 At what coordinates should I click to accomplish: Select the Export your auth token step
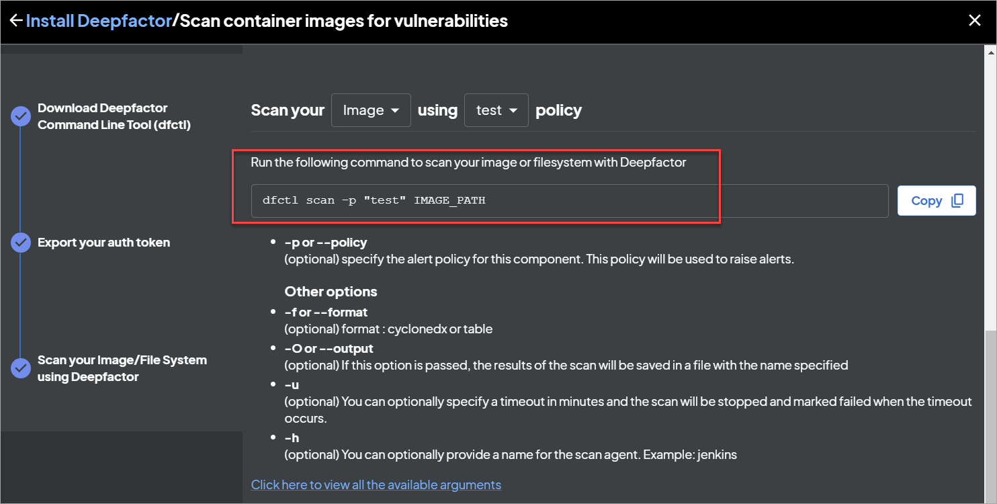tap(104, 243)
